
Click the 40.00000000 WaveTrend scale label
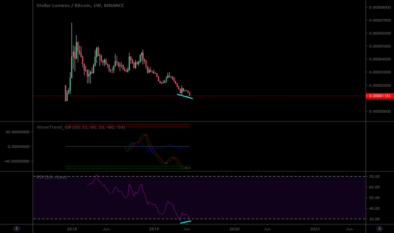pyautogui.click(x=17, y=132)
